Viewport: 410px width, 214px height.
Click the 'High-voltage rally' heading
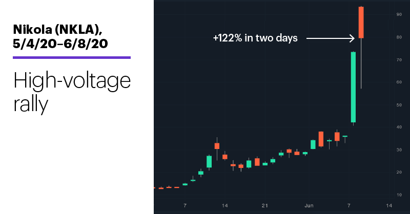coord(72,93)
